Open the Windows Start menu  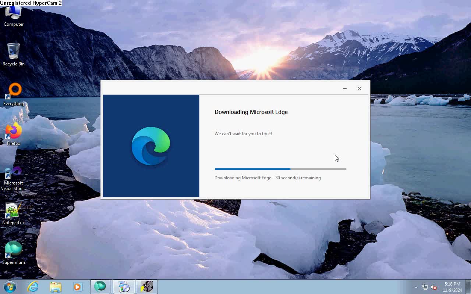10,287
